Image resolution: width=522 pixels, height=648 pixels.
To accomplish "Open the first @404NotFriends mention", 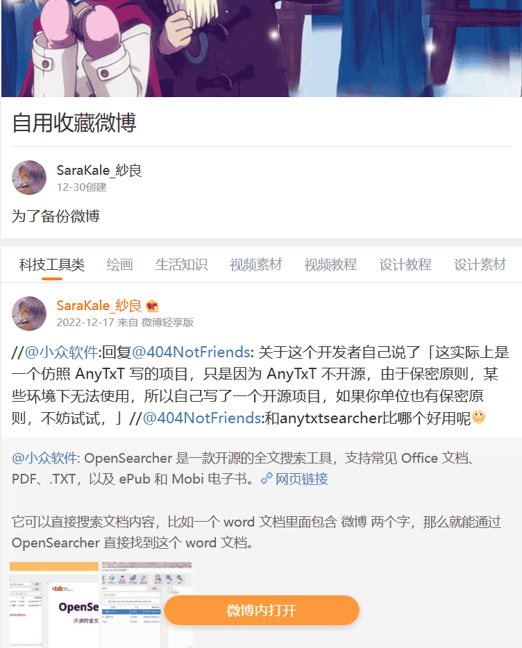I will (191, 352).
